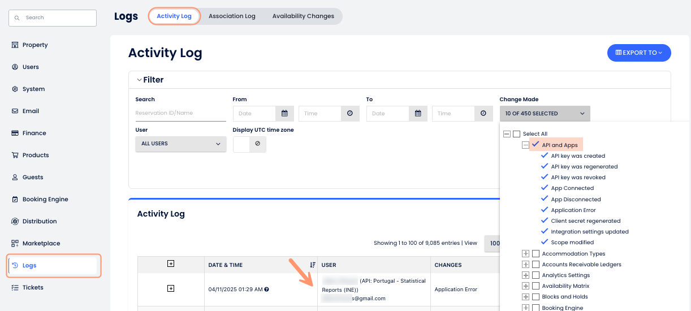Click the Booking Engine icon

point(15,199)
